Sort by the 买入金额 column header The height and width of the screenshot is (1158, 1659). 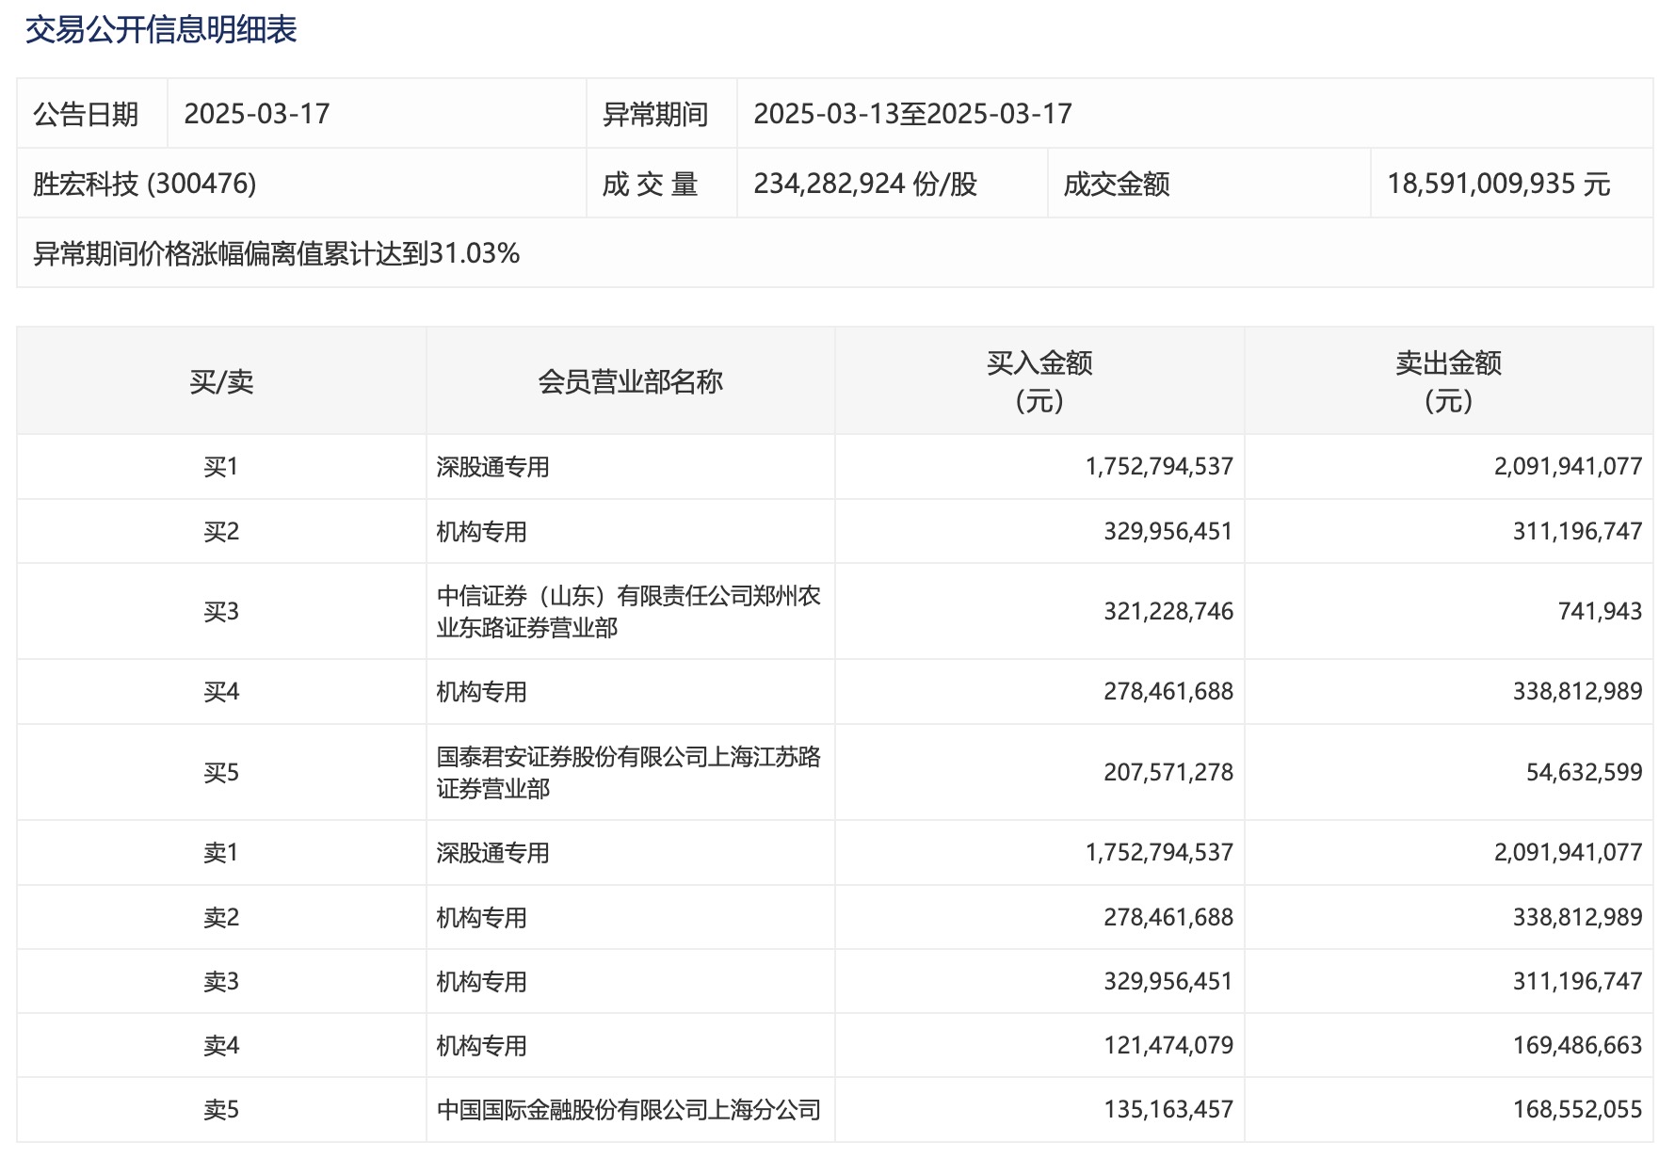pyautogui.click(x=1039, y=381)
